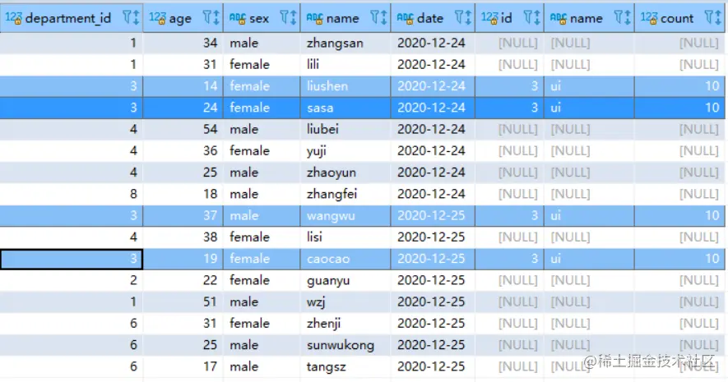Select the cell containing zhangfei
The image size is (728, 382).
point(345,194)
